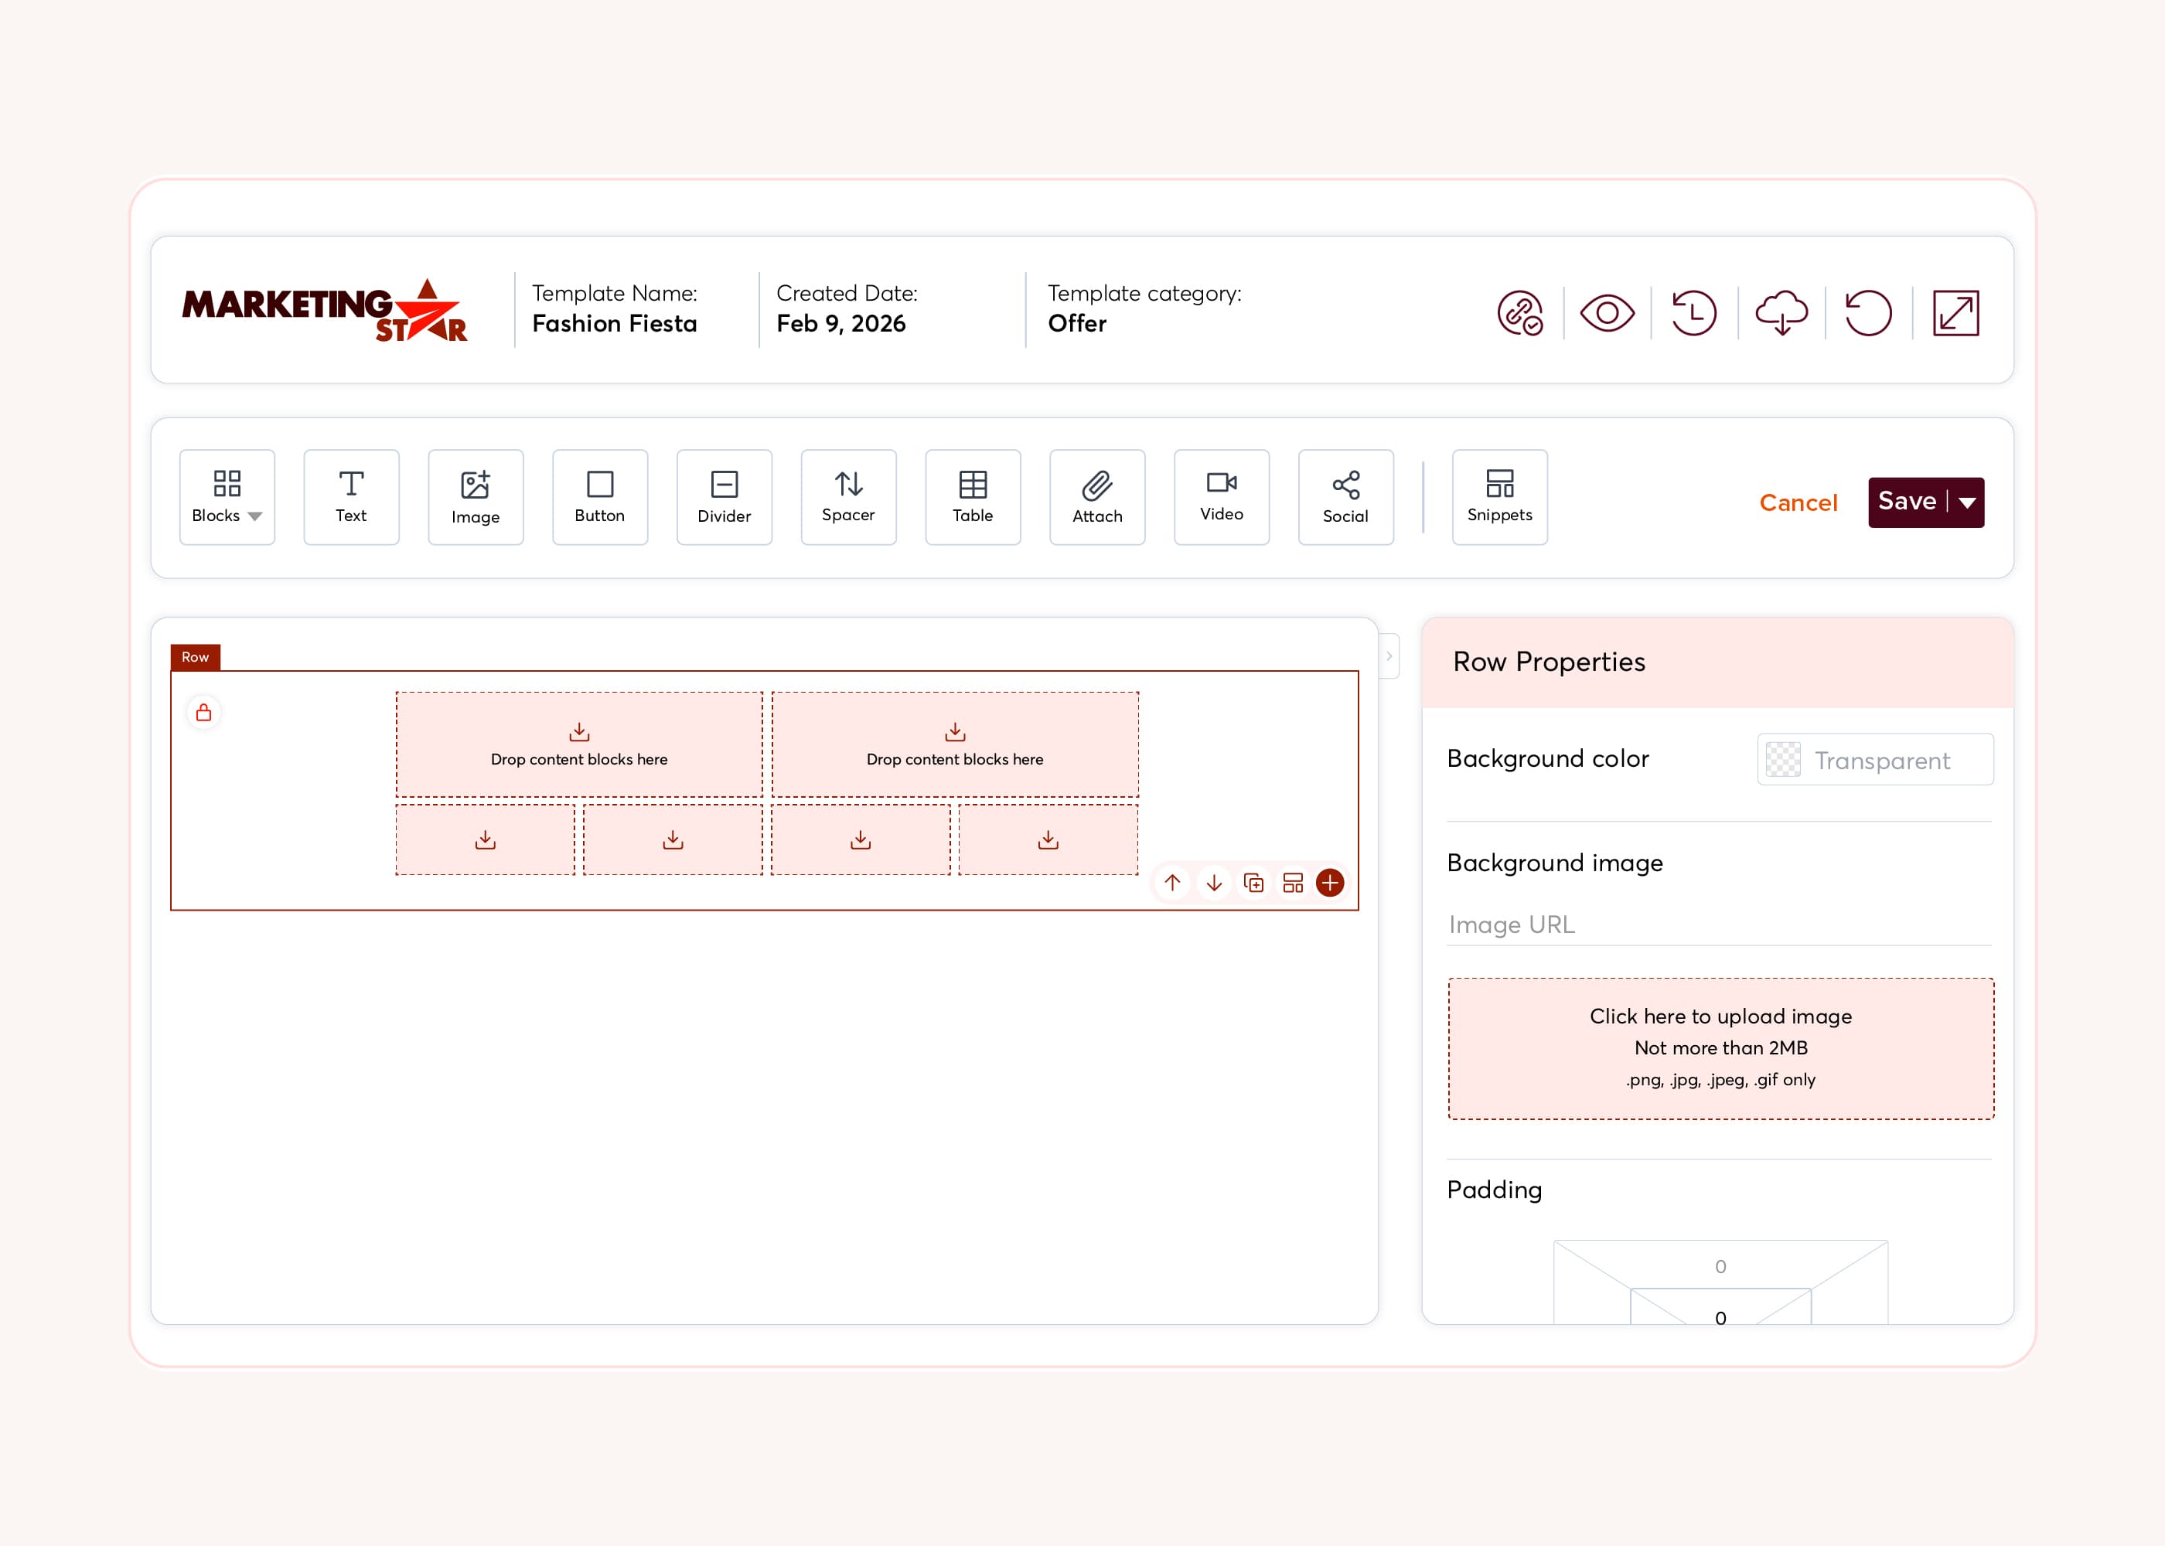Click first small drop cell in bottom row
This screenshot has width=2165, height=1546.
point(486,839)
